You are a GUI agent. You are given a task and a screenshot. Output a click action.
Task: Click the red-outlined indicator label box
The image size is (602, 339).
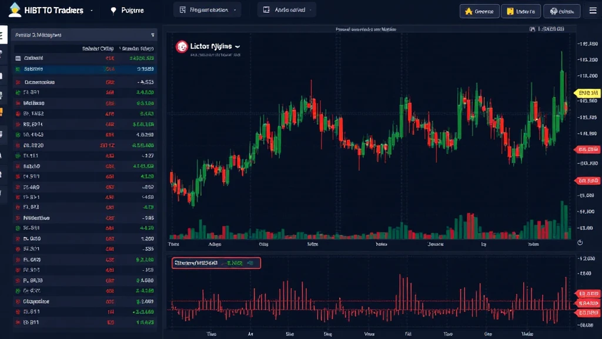click(x=216, y=263)
